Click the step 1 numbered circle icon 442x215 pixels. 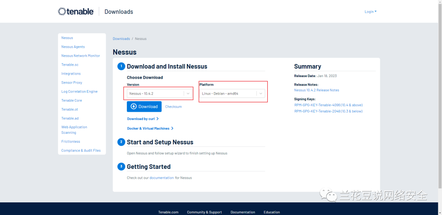coord(121,66)
